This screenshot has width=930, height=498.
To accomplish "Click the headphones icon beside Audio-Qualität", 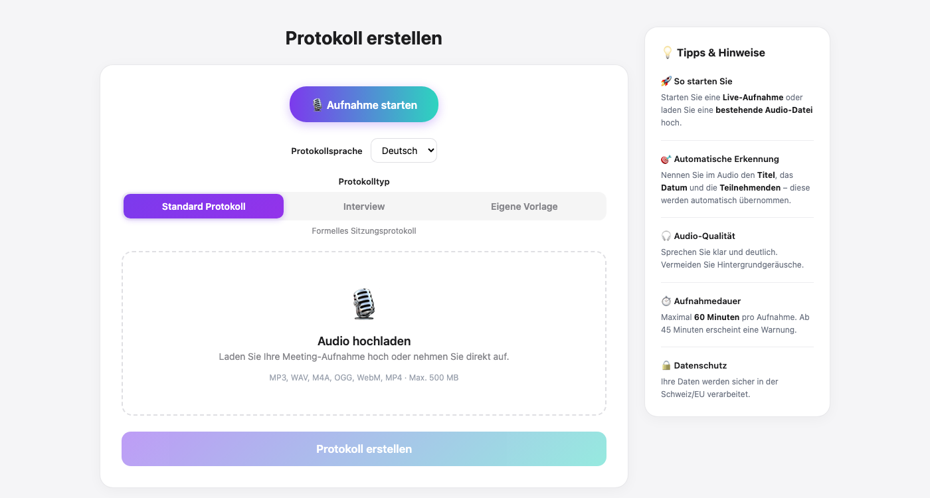I will [666, 236].
